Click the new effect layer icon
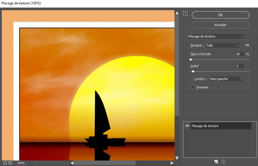This screenshot has width=258, height=166. point(216,162)
